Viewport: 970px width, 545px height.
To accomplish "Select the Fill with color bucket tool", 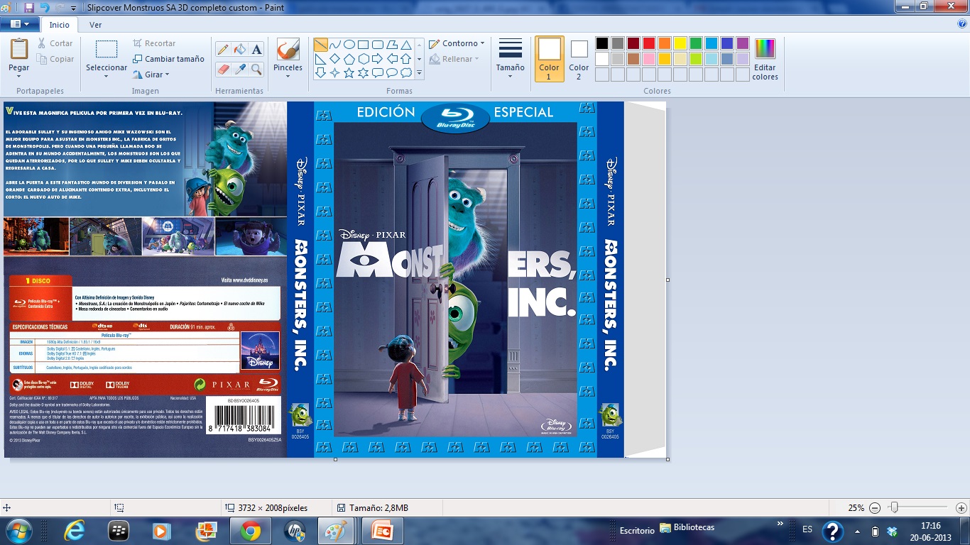I will (240, 49).
